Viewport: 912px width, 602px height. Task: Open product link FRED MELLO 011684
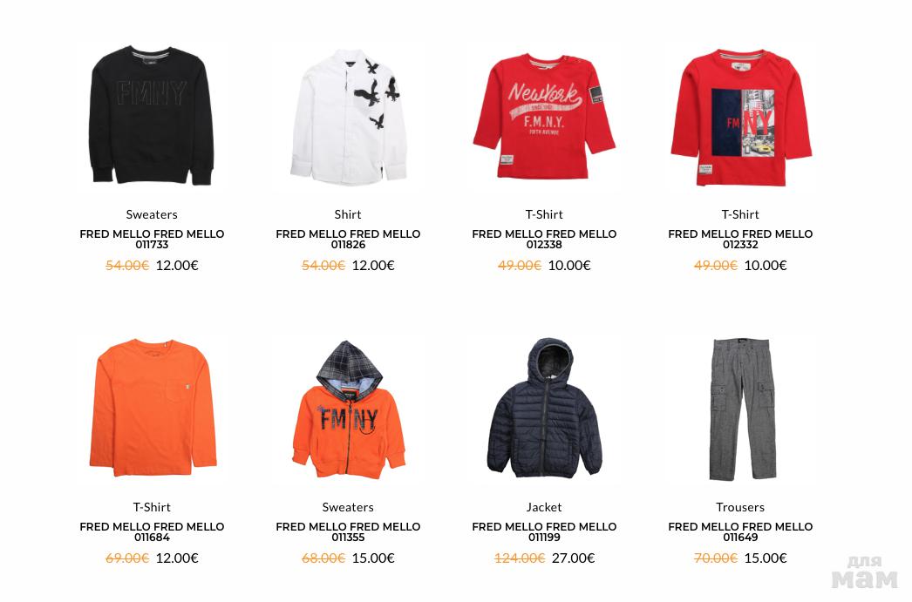[x=152, y=531]
